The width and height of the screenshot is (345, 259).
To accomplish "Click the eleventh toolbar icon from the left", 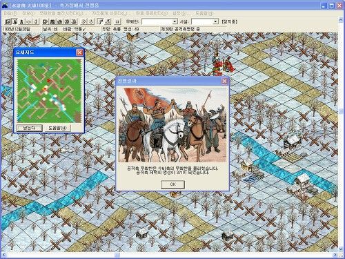I will click(83, 21).
